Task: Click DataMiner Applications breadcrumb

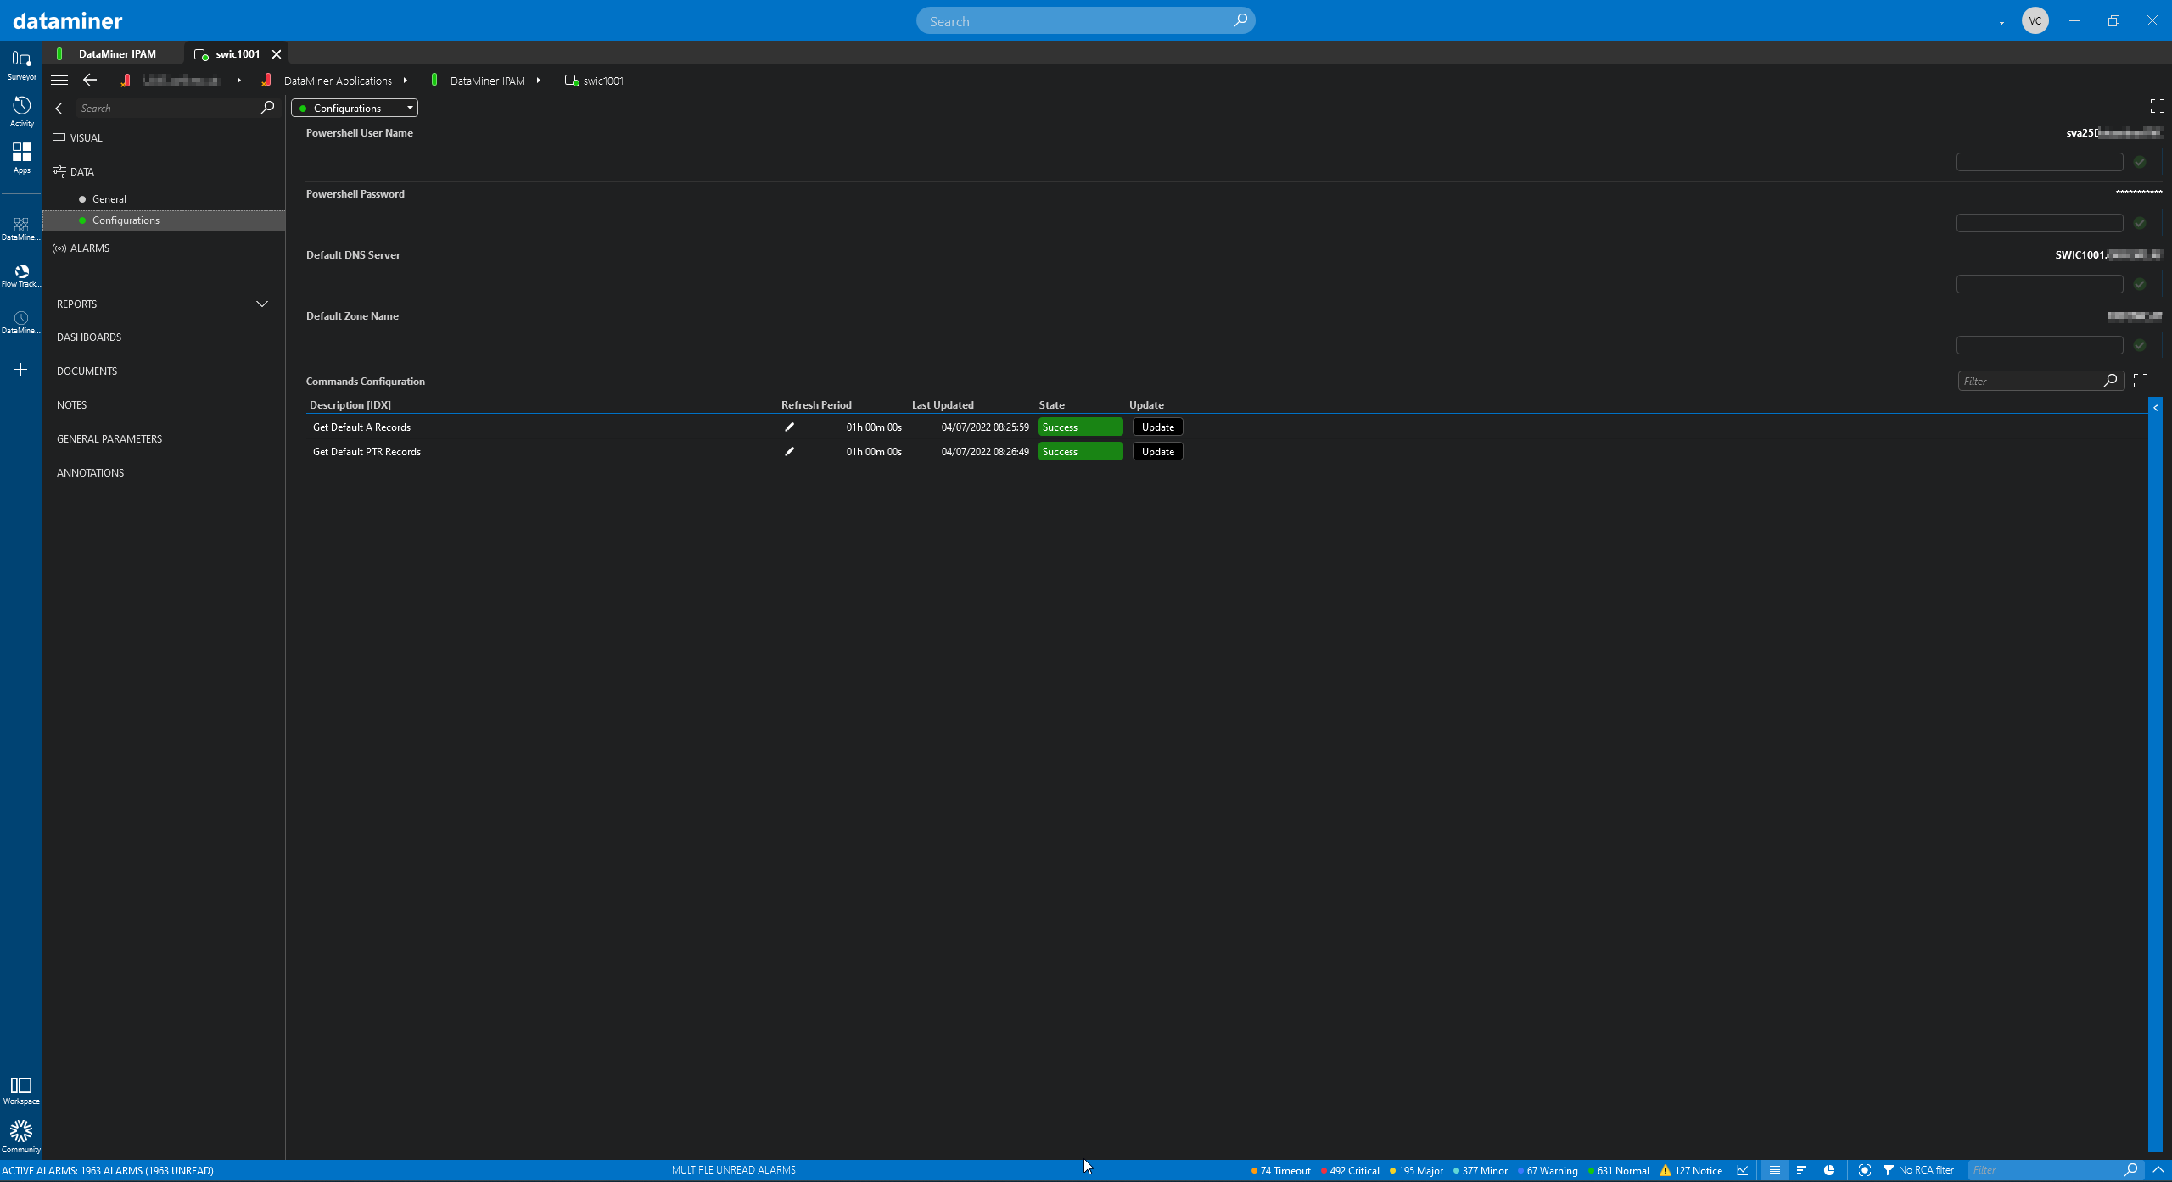Action: tap(338, 81)
